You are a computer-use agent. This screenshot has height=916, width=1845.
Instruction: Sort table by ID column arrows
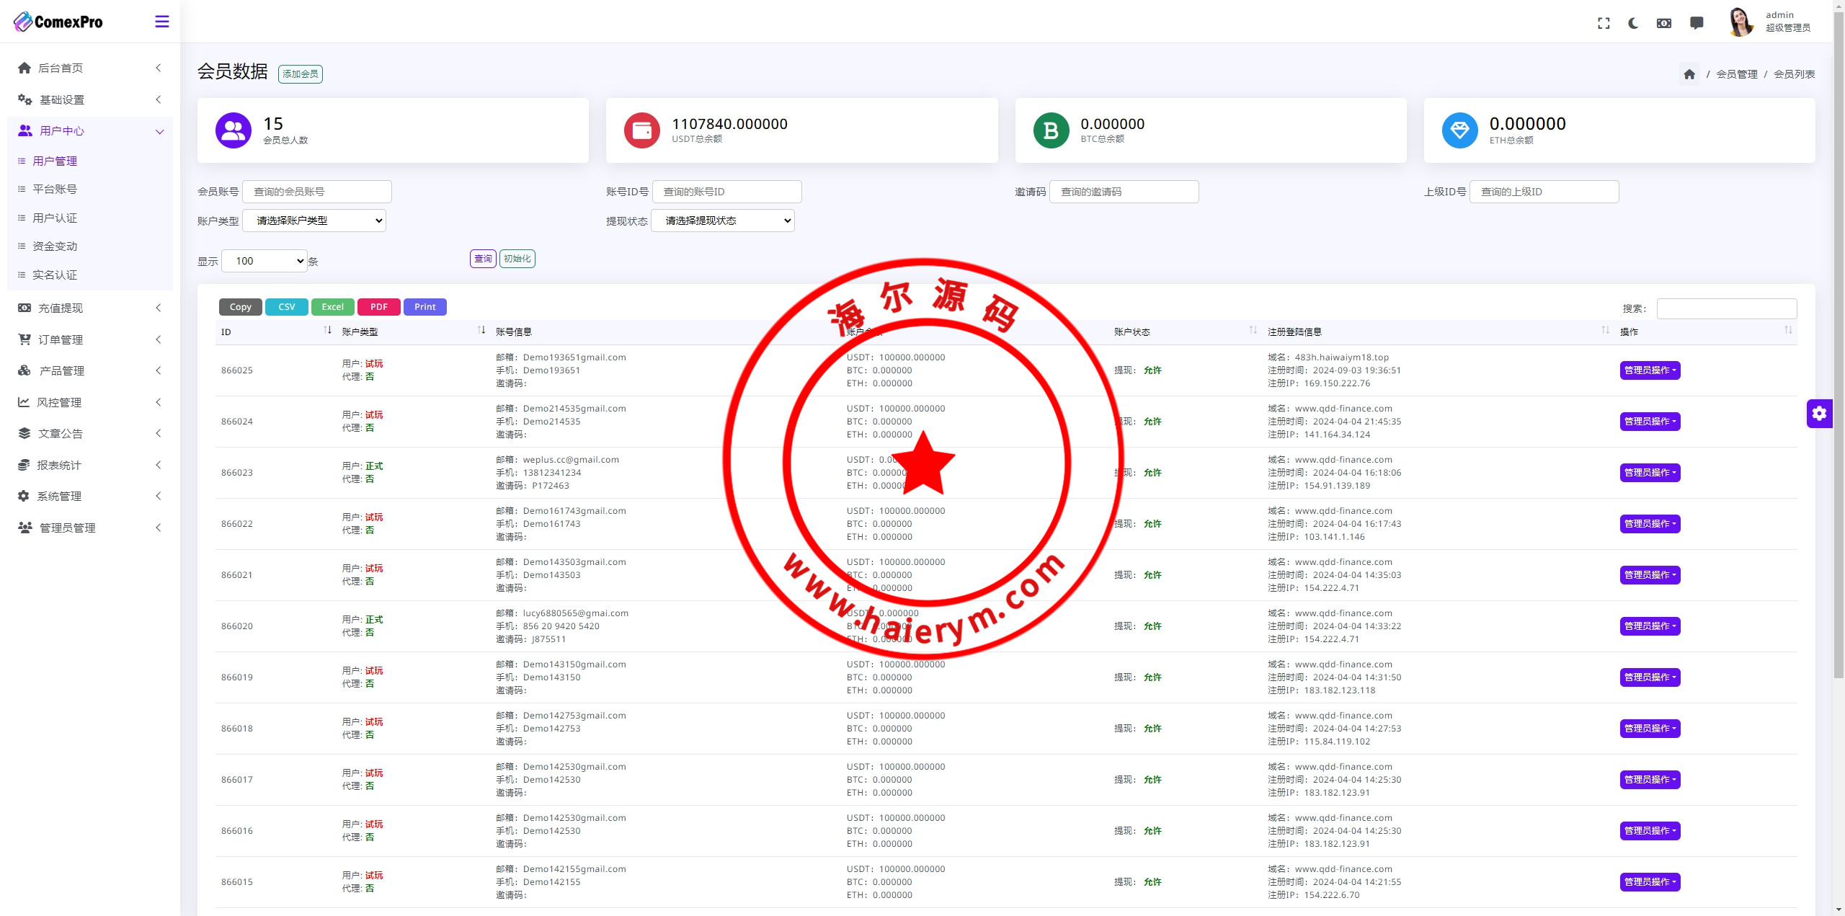(327, 330)
